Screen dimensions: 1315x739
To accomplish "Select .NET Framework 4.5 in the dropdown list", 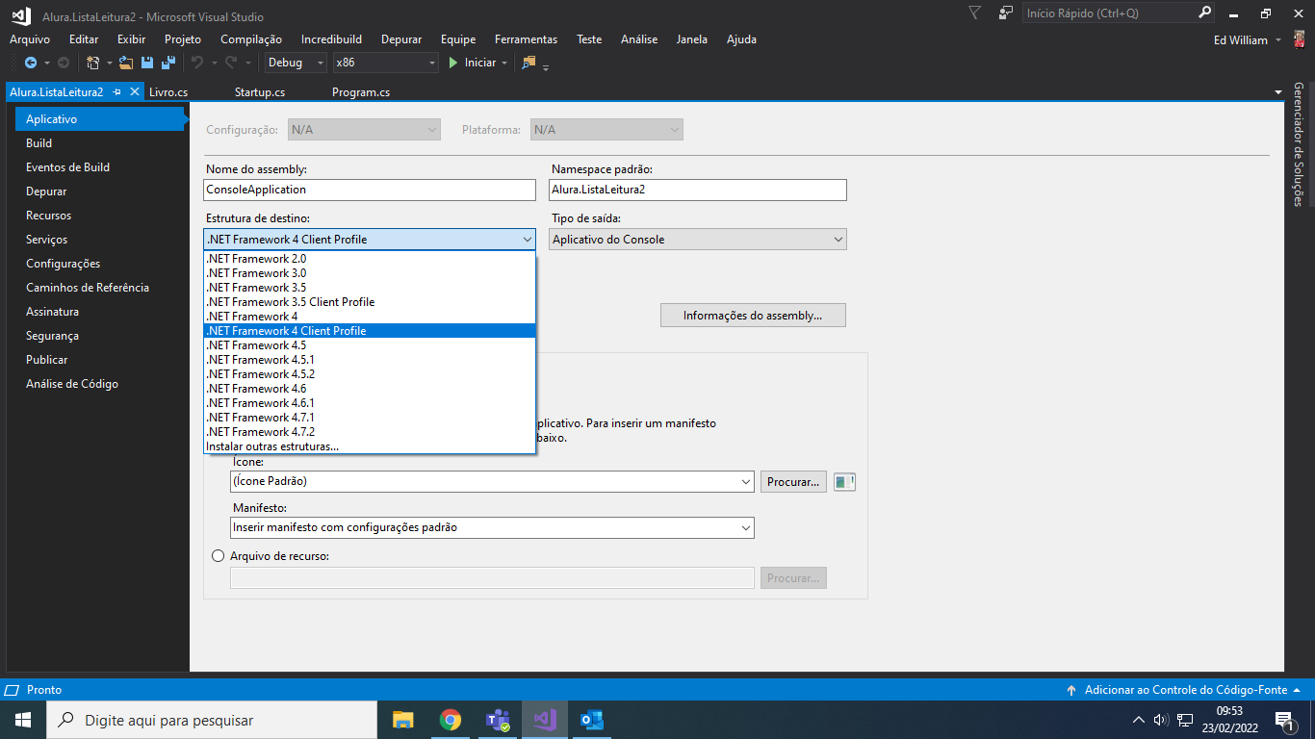I will click(x=256, y=345).
